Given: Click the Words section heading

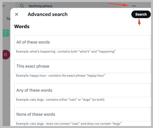Looking at the screenshot, I should pos(22,26).
